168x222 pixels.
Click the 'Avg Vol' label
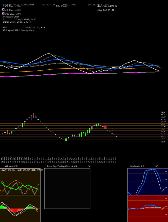(107, 6)
